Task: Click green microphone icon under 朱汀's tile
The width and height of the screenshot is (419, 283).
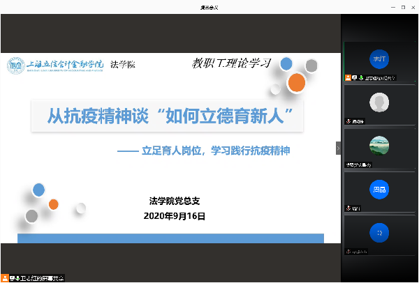Action: point(362,77)
